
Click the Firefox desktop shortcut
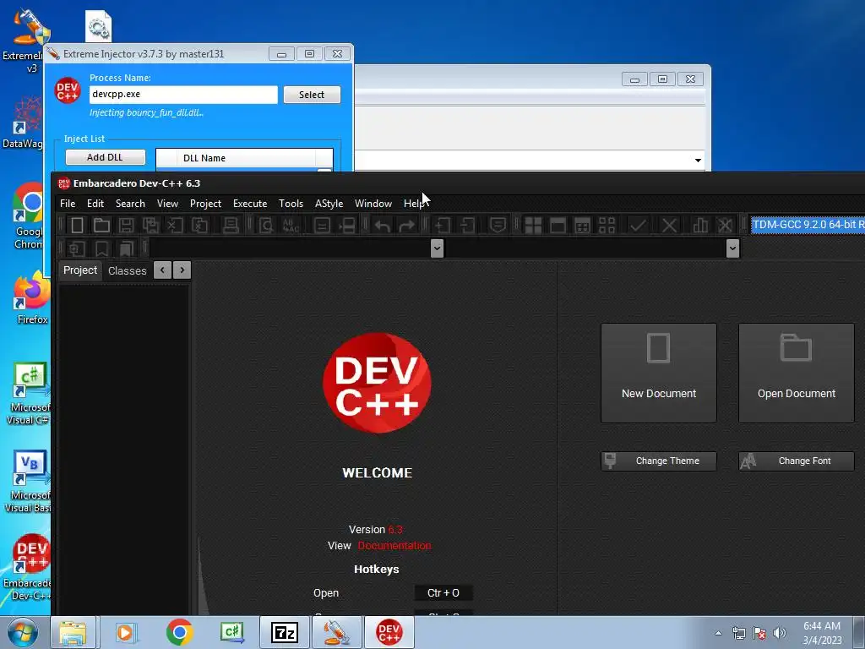[x=31, y=300]
